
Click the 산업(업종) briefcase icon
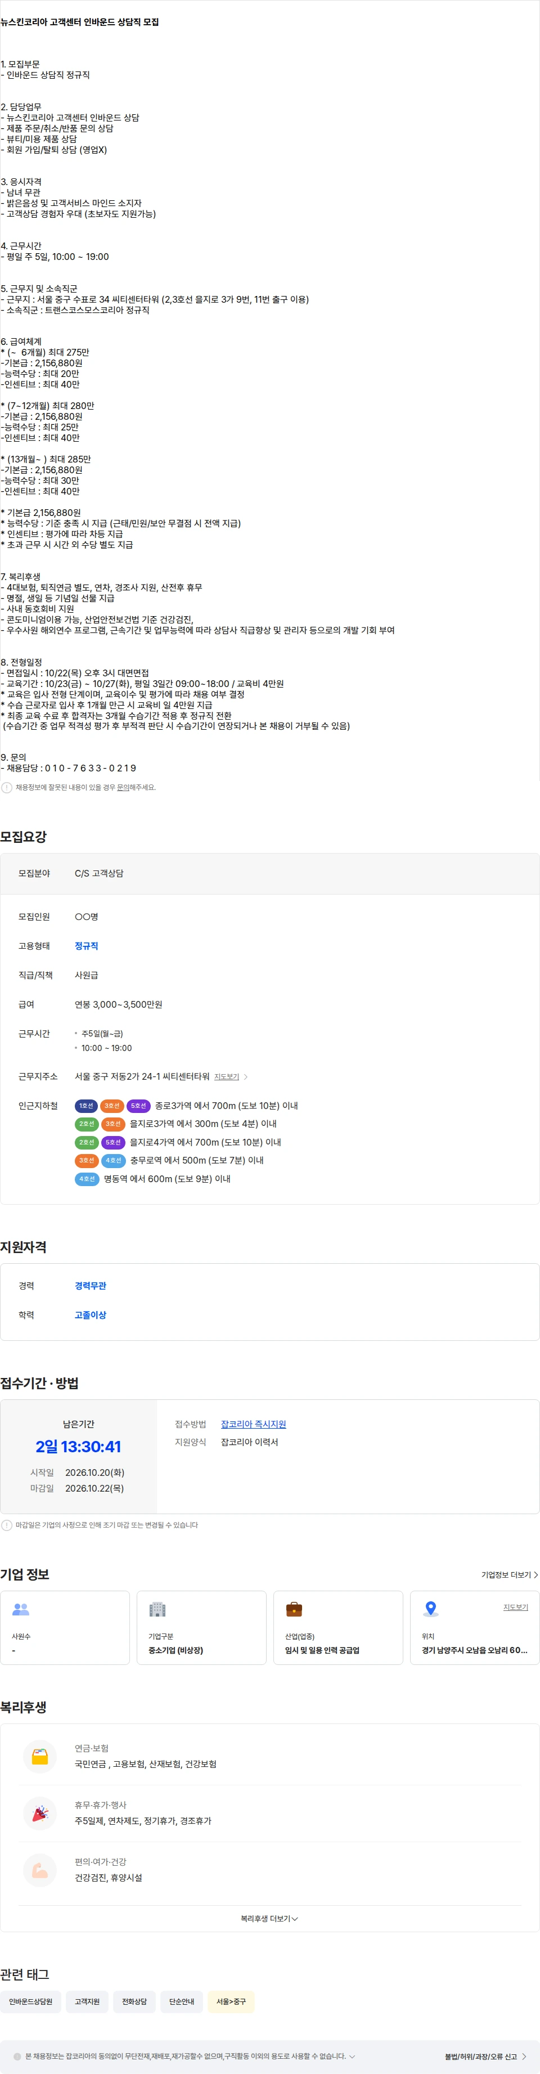(x=294, y=1609)
